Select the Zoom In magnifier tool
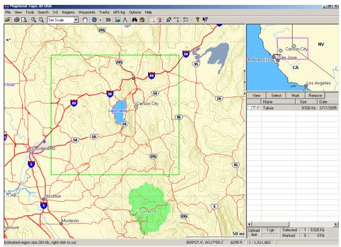The width and height of the screenshot is (341, 247). 34,20
